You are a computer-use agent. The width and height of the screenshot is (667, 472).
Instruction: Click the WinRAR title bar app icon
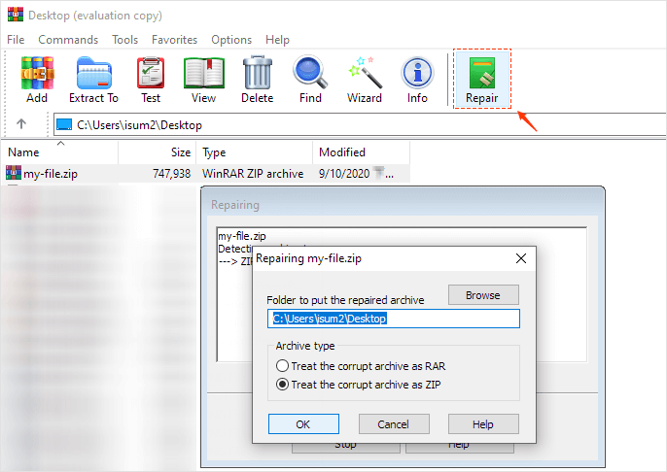click(x=16, y=14)
